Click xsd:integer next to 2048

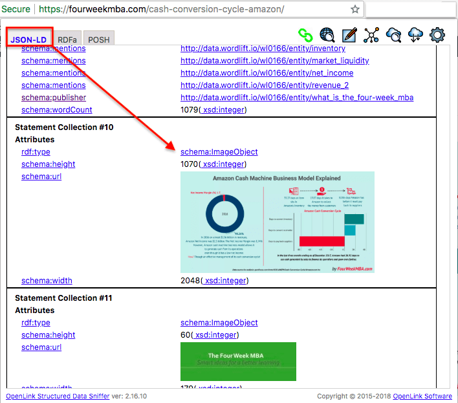coord(224,280)
